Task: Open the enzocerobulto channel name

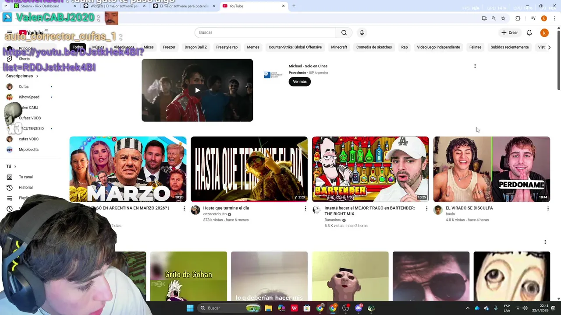Action: (215, 214)
